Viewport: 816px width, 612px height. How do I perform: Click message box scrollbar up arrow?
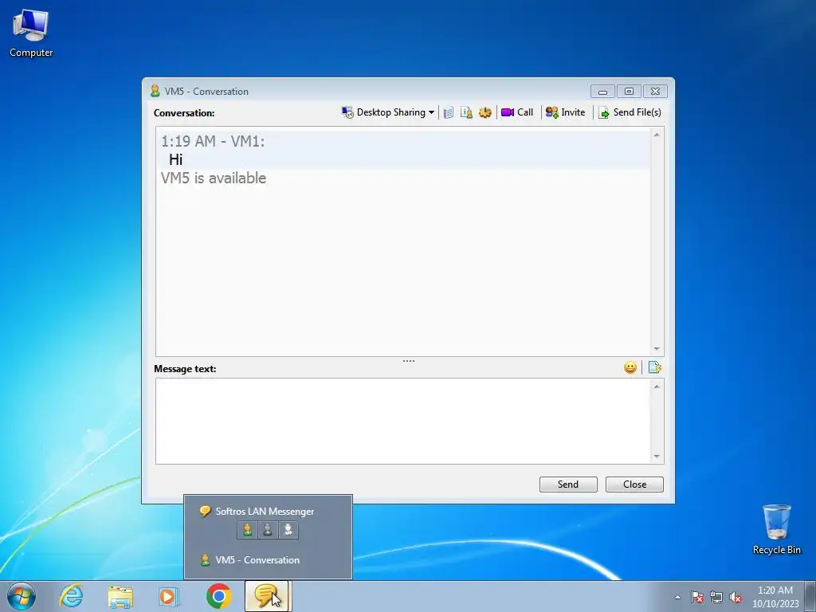click(657, 386)
